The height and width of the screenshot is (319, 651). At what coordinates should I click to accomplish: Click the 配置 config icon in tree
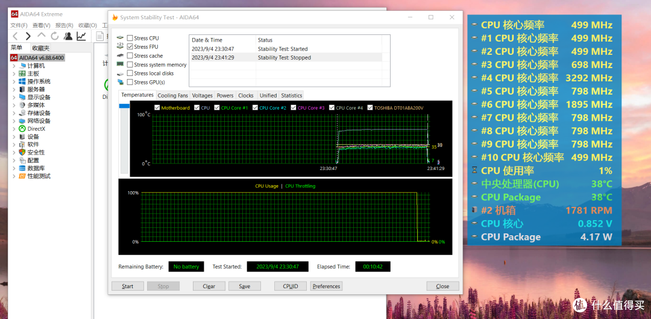click(x=22, y=160)
